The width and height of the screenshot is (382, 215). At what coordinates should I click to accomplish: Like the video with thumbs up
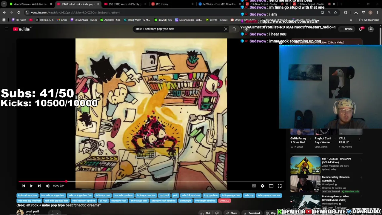coord(205,213)
